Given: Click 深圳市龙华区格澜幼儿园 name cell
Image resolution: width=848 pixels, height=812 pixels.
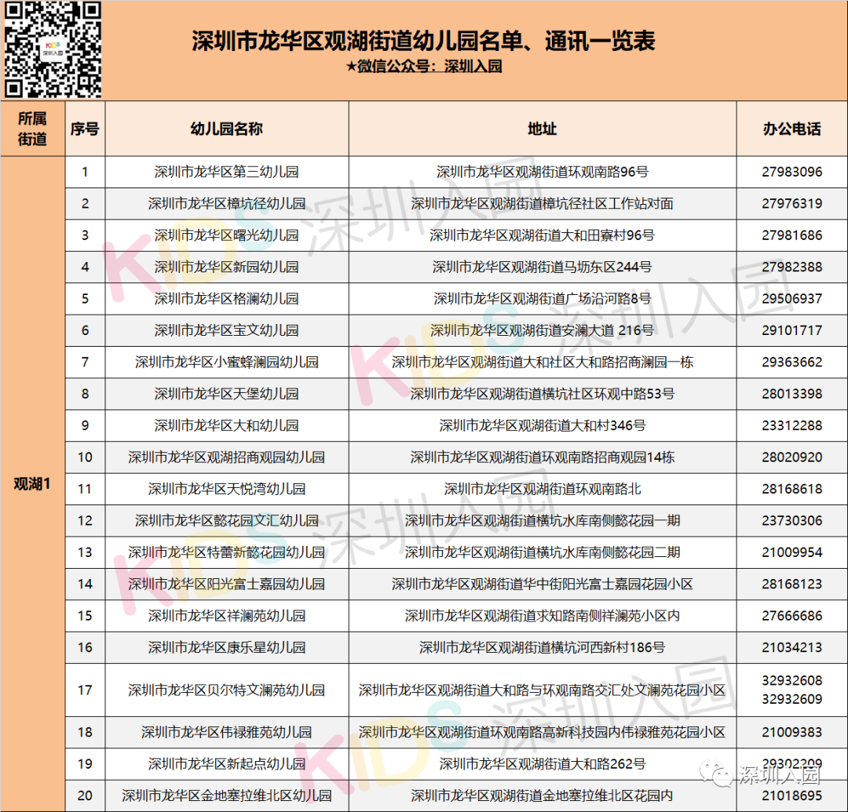Looking at the screenshot, I should [227, 299].
